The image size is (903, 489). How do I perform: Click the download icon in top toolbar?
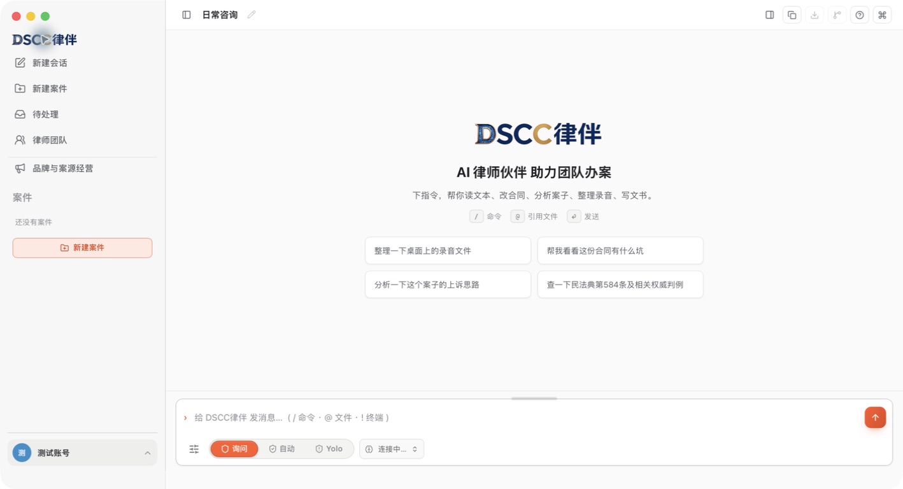(814, 15)
